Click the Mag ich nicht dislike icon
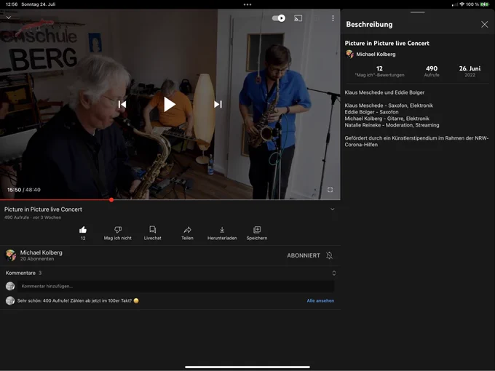 coord(118,229)
